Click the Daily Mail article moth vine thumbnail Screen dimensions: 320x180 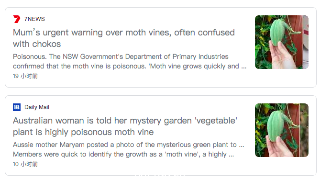(x=282, y=130)
